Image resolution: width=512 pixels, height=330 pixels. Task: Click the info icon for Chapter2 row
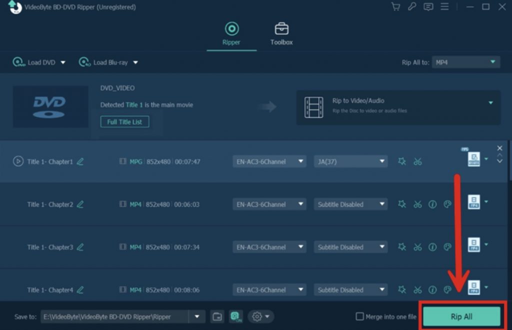432,204
